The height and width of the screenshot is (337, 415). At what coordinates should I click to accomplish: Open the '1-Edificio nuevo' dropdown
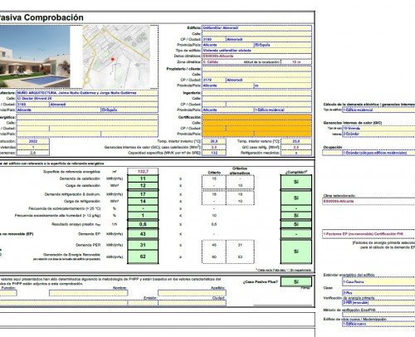pyautogui.click(x=378, y=324)
